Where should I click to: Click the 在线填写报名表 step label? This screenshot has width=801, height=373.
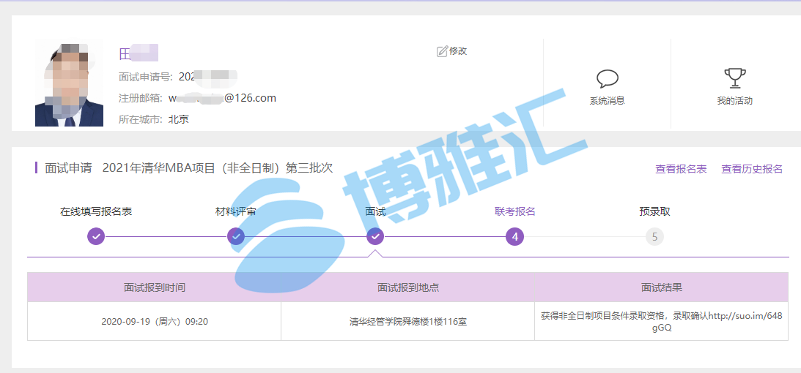(96, 211)
